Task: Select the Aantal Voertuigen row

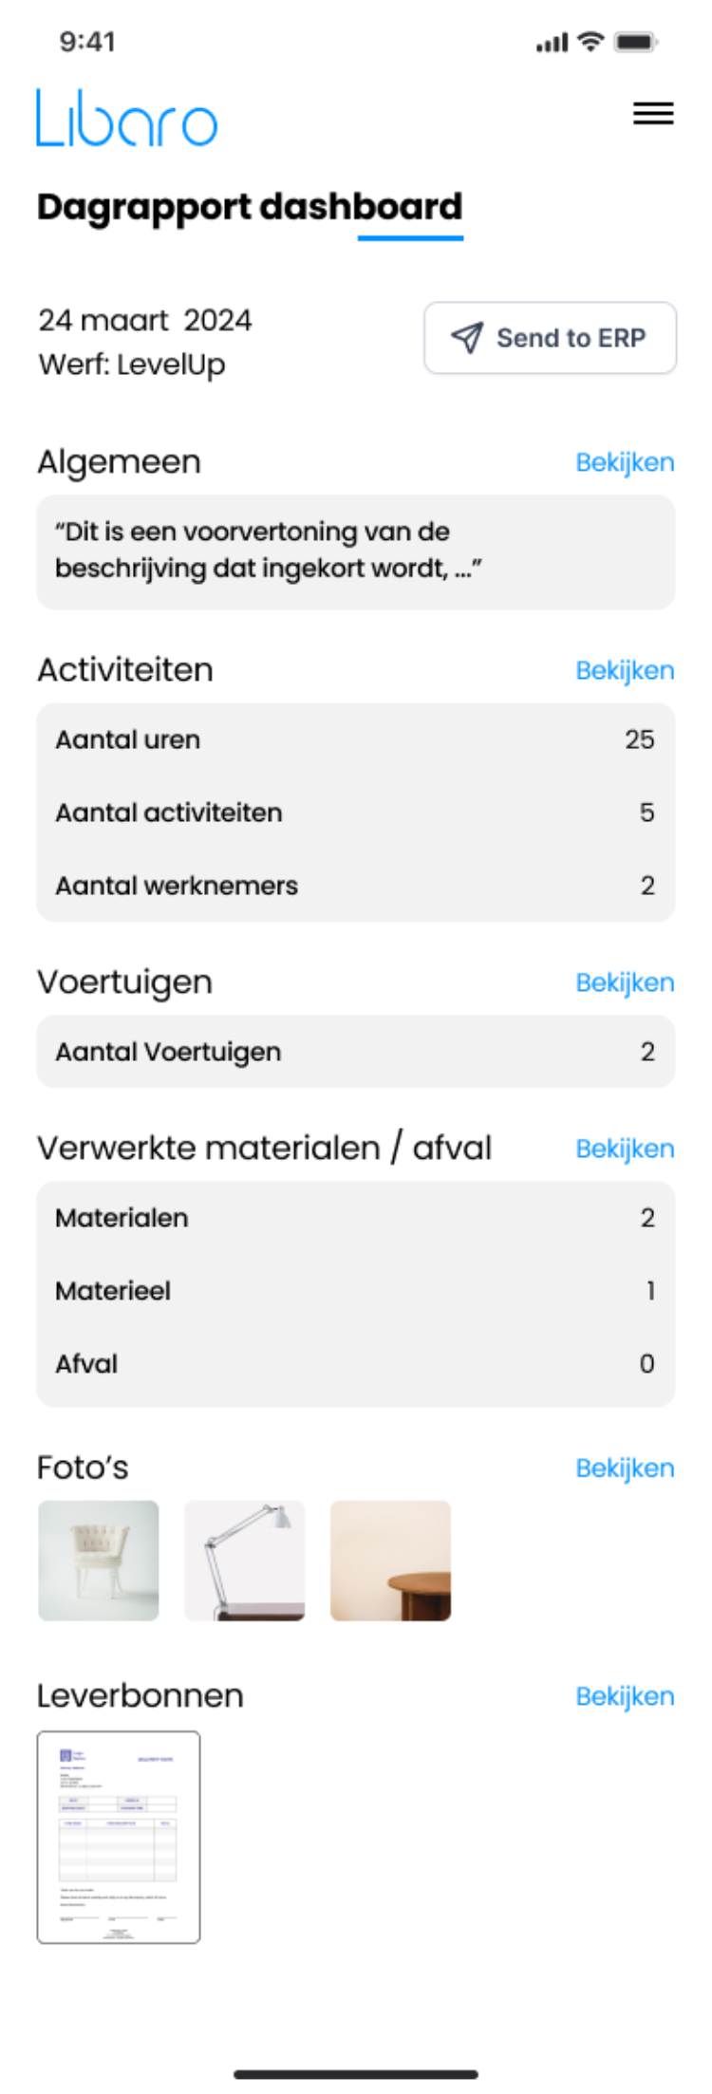Action: 356,1052
